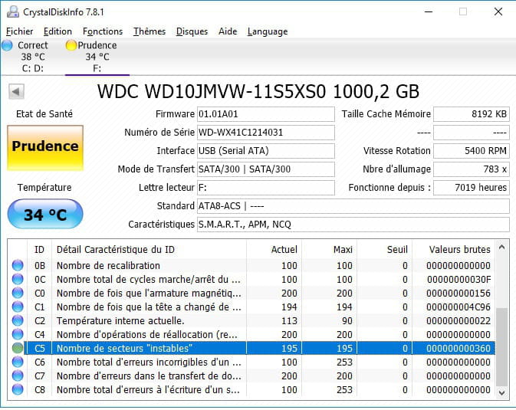Open the Fonctions menu

[x=103, y=31]
